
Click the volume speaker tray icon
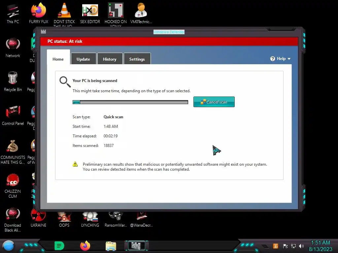click(301, 246)
